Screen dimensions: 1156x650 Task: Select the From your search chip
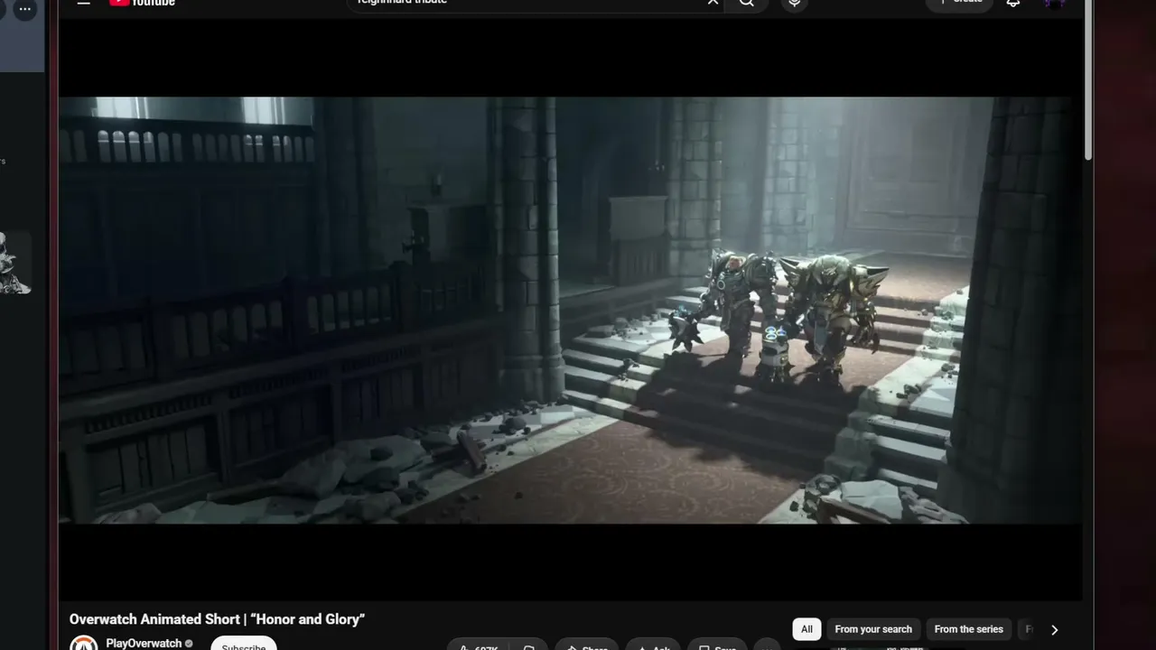click(873, 629)
